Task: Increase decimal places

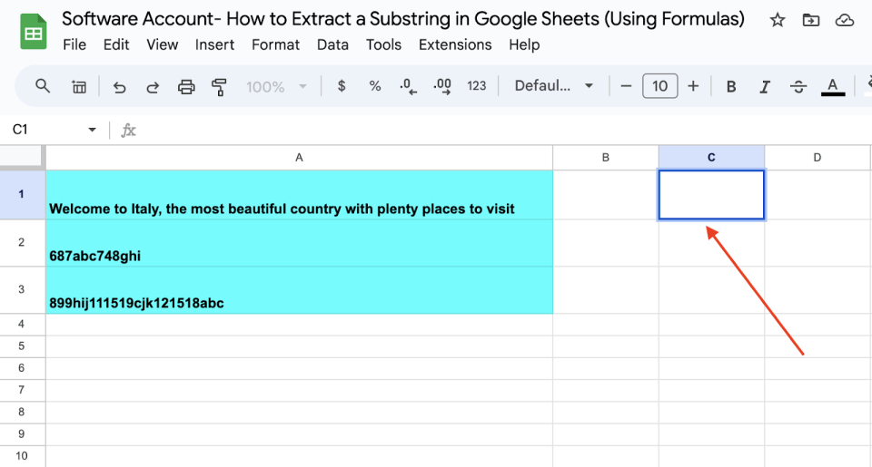Action: (442, 86)
